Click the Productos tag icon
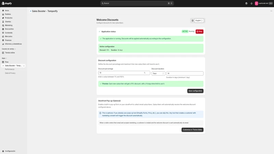Image resolution: width=274 pixels, height=154 pixels. click(3, 18)
